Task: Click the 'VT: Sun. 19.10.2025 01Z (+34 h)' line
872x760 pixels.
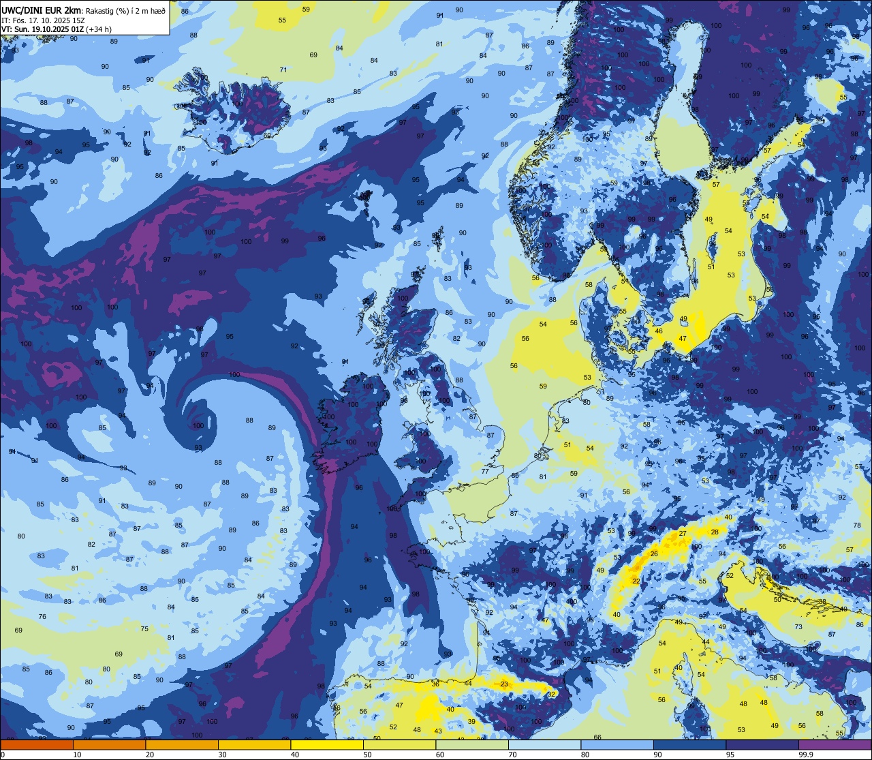Action: (57, 29)
